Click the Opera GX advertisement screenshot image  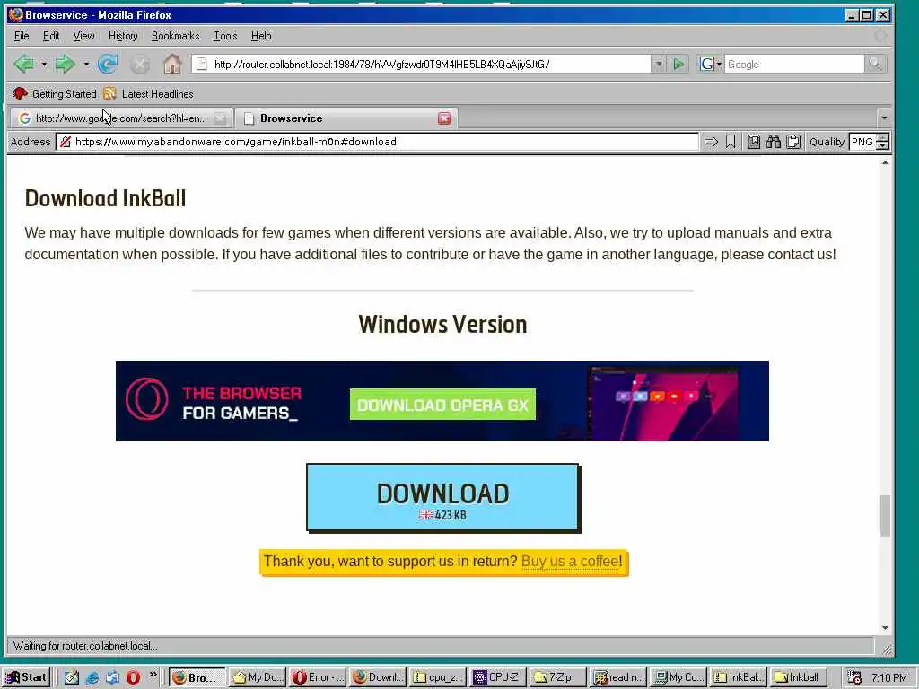point(663,402)
